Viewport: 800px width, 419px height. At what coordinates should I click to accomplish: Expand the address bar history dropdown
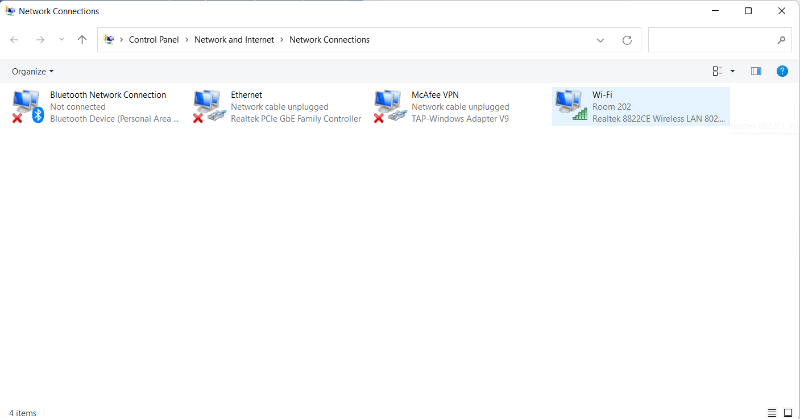click(x=600, y=40)
